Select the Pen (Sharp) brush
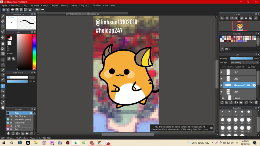 click(19, 116)
